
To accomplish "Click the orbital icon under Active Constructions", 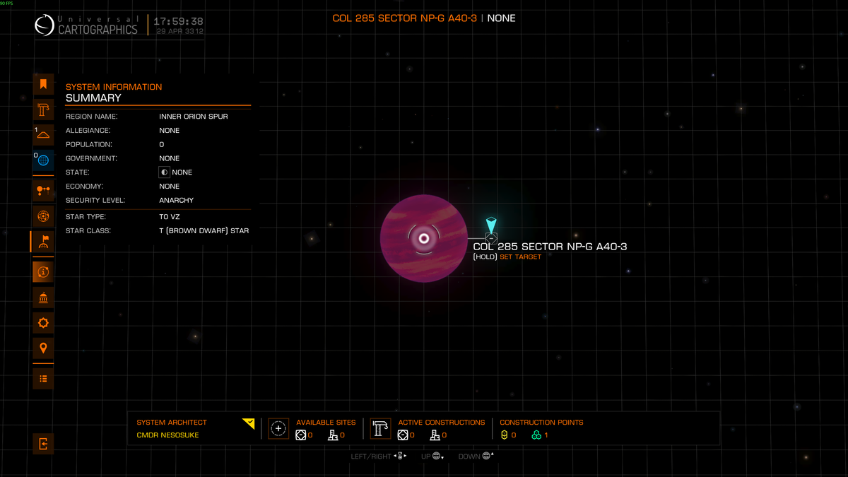I will tap(403, 435).
